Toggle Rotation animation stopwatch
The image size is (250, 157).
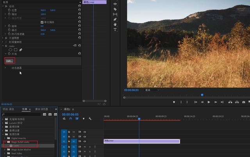tap(9, 26)
